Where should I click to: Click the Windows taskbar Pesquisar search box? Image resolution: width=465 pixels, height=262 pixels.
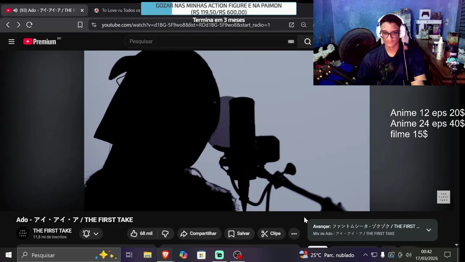(x=69, y=255)
